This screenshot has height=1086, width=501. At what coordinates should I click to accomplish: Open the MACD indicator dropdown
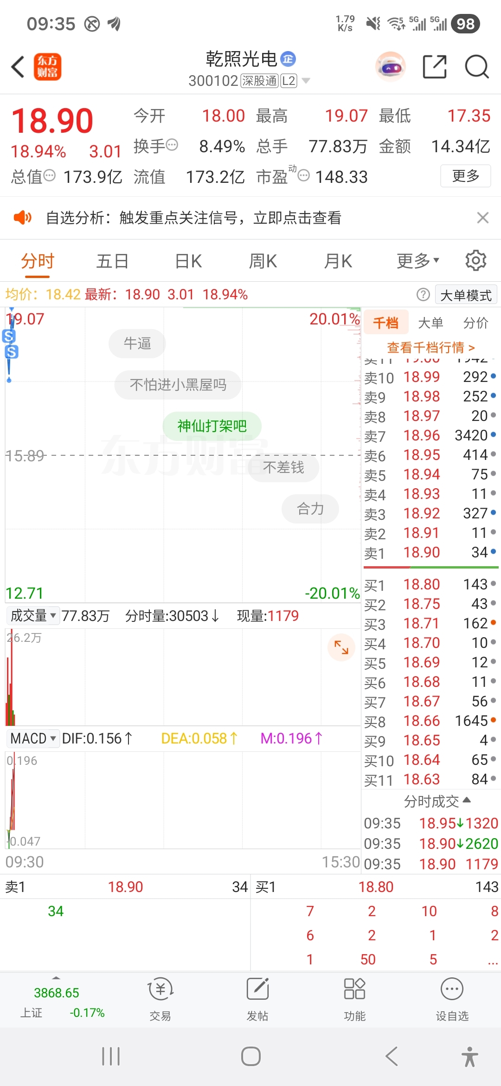[32, 738]
